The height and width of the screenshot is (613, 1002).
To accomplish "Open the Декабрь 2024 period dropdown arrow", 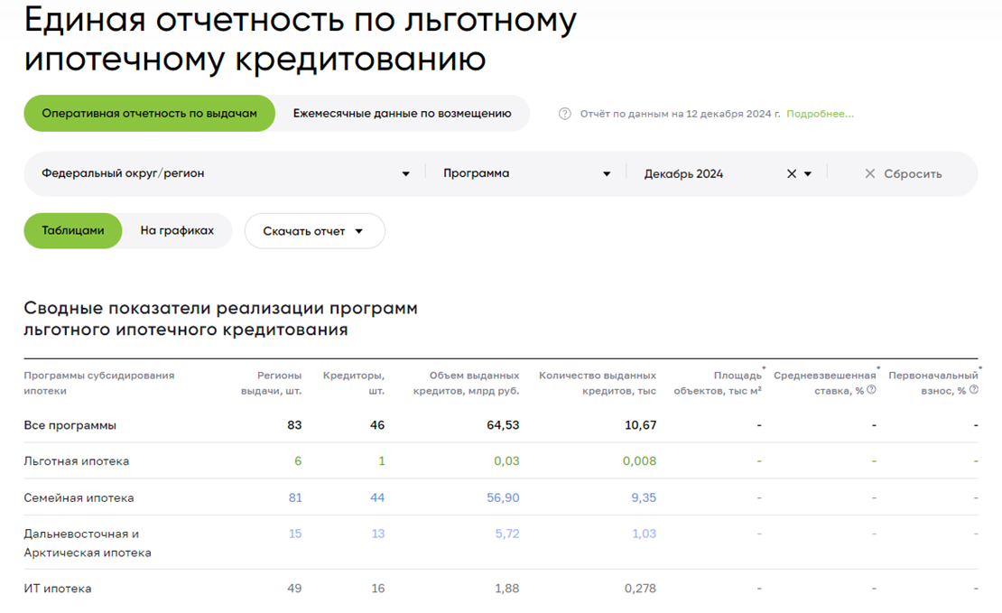I will (808, 174).
